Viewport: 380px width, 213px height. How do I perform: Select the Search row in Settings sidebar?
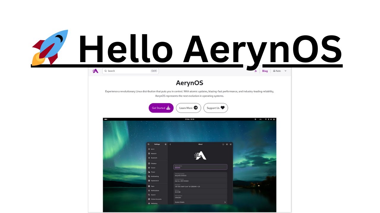(157, 195)
